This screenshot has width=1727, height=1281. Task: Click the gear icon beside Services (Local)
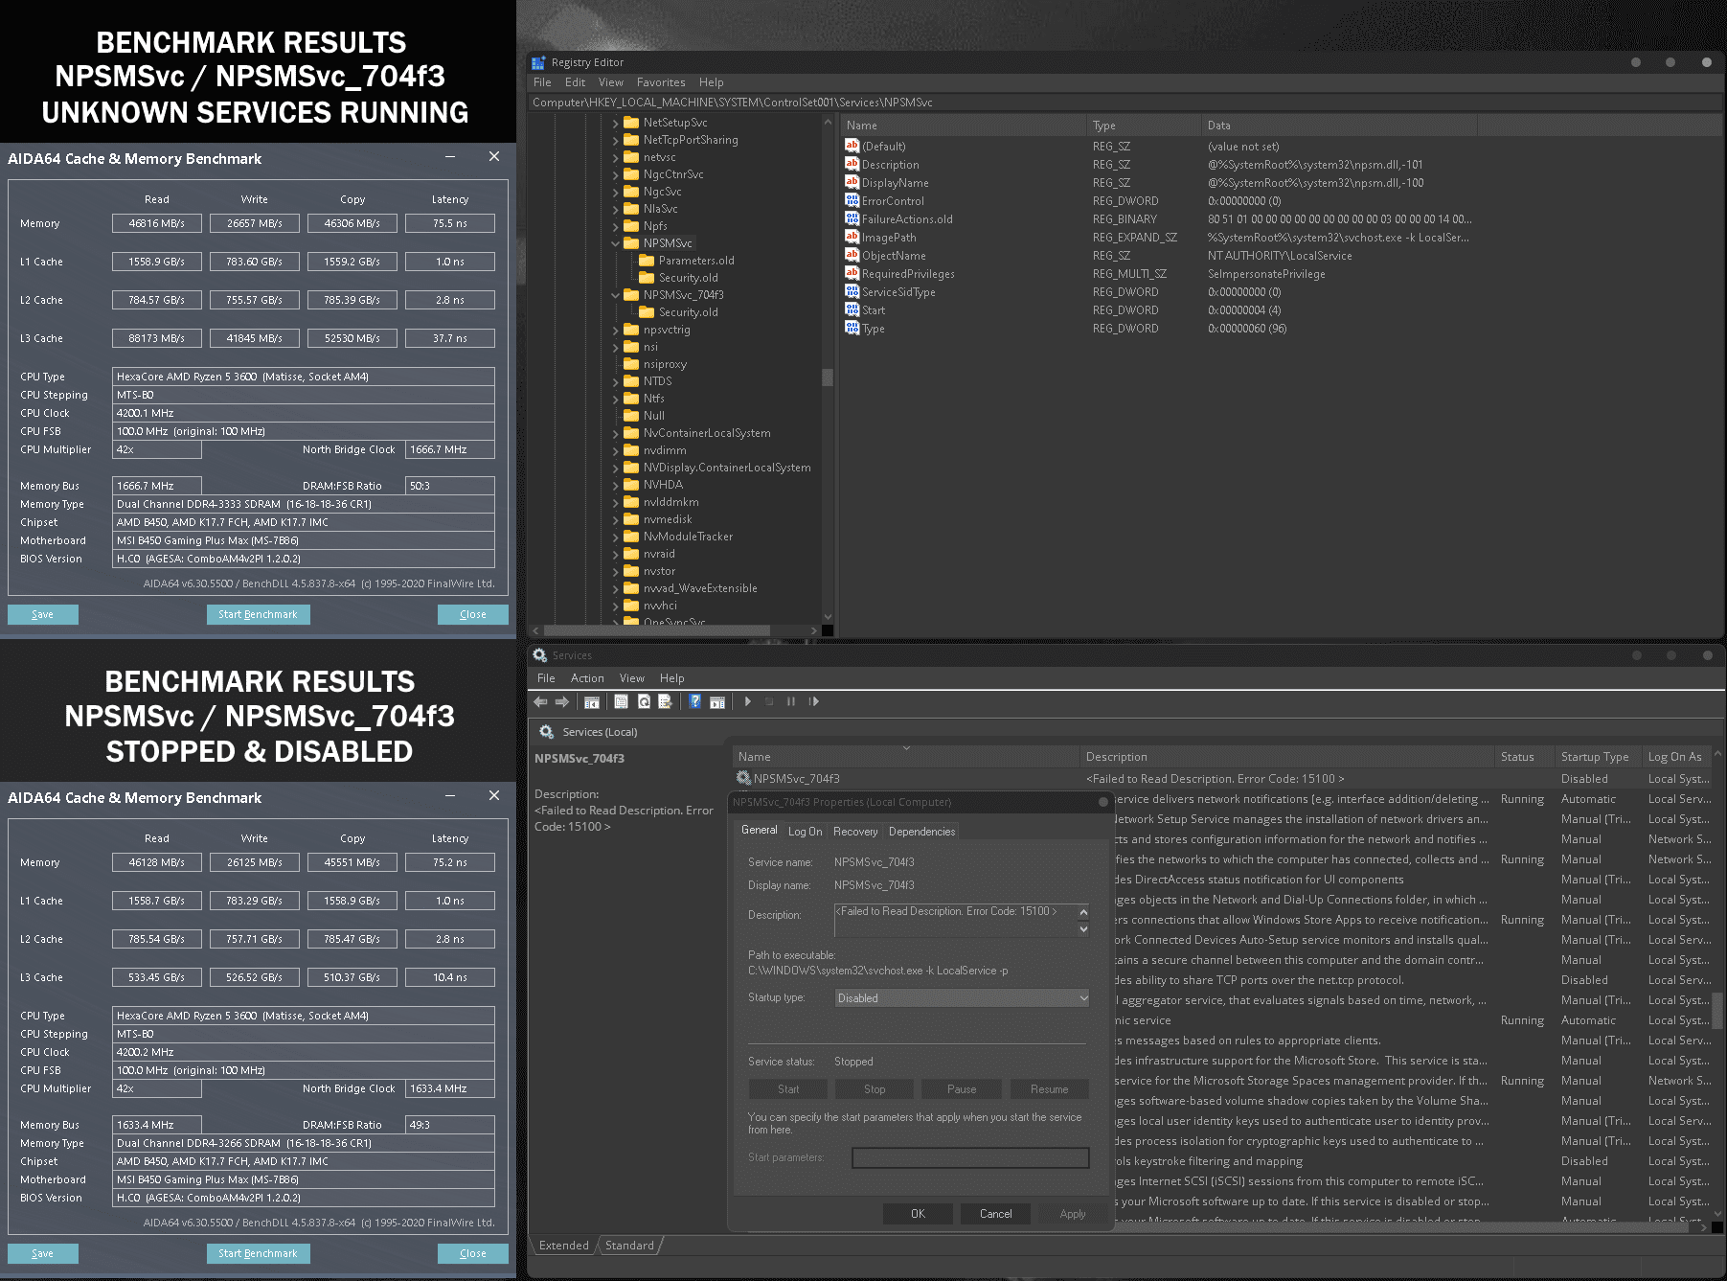point(547,732)
